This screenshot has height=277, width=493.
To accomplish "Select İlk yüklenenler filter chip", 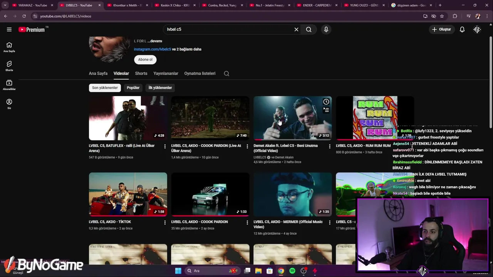I will pyautogui.click(x=160, y=88).
